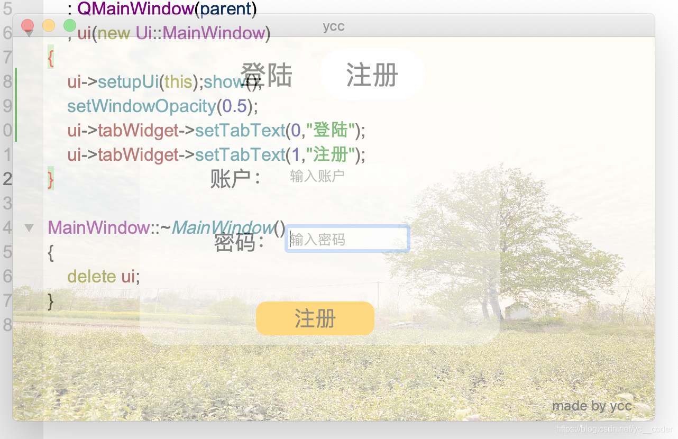Click the made by ycc text

tap(592, 406)
